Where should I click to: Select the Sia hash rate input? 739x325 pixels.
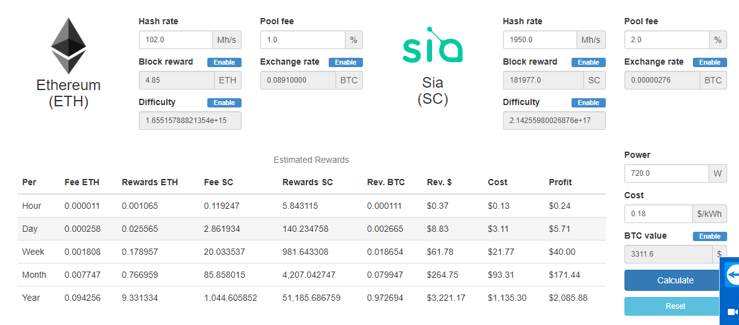540,40
